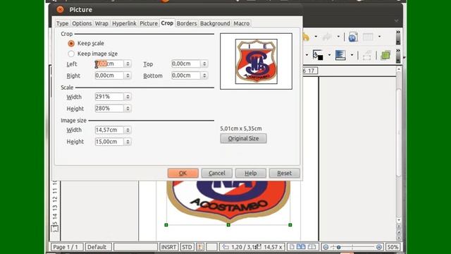Click the vertical scrollbar up arrow
Screen dimensions: 451x254
(399, 69)
